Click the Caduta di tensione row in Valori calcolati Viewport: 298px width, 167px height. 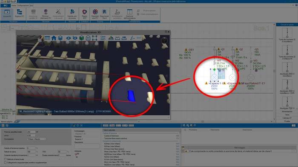pos(141,136)
